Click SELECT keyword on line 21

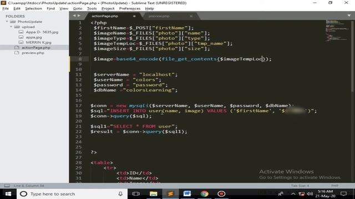pyautogui.click(x=123, y=127)
